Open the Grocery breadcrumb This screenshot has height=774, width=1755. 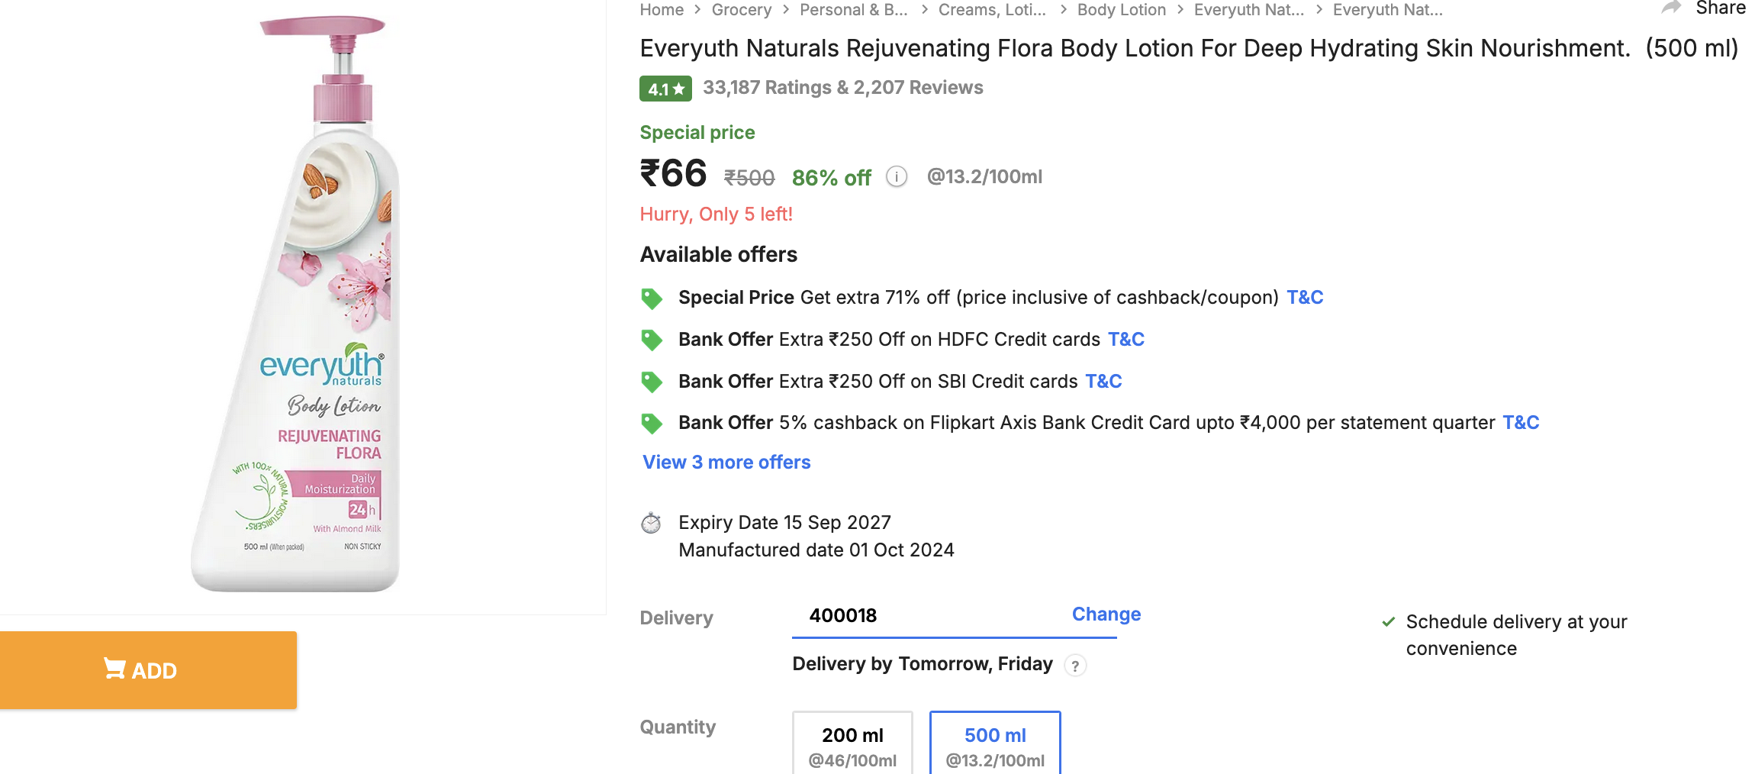click(741, 10)
